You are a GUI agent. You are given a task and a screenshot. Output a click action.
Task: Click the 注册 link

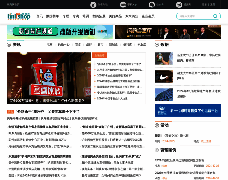[213, 4]
